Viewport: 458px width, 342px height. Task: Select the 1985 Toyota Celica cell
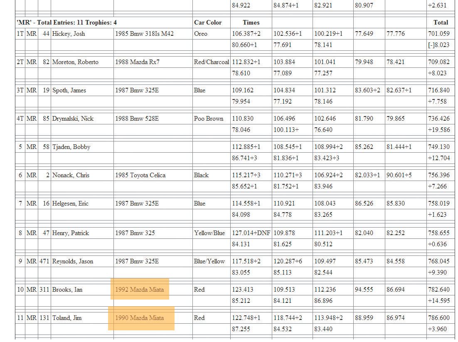click(140, 176)
